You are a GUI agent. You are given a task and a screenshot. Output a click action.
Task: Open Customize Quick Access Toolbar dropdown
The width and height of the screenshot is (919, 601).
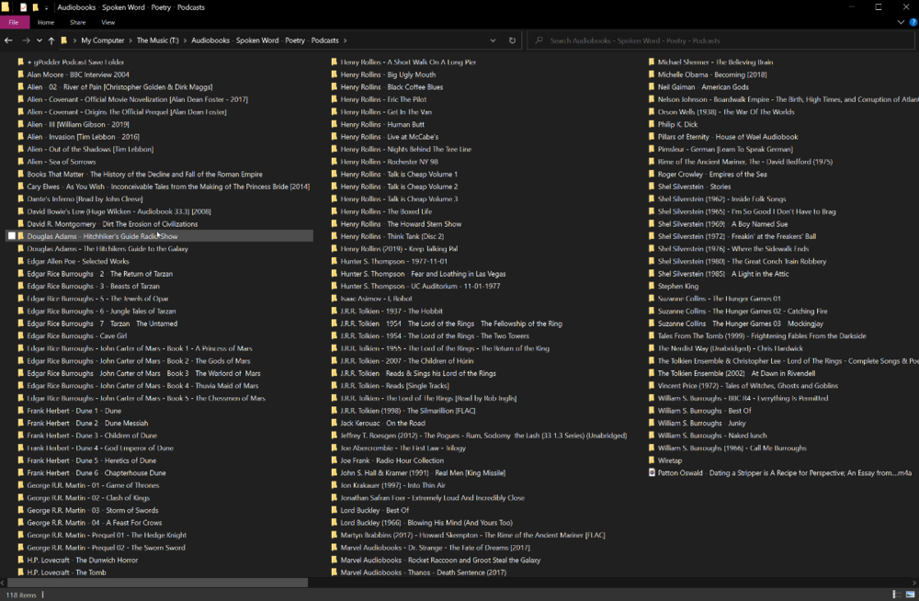coord(47,7)
